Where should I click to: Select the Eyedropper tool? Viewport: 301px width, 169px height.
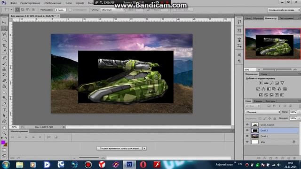click(4, 51)
